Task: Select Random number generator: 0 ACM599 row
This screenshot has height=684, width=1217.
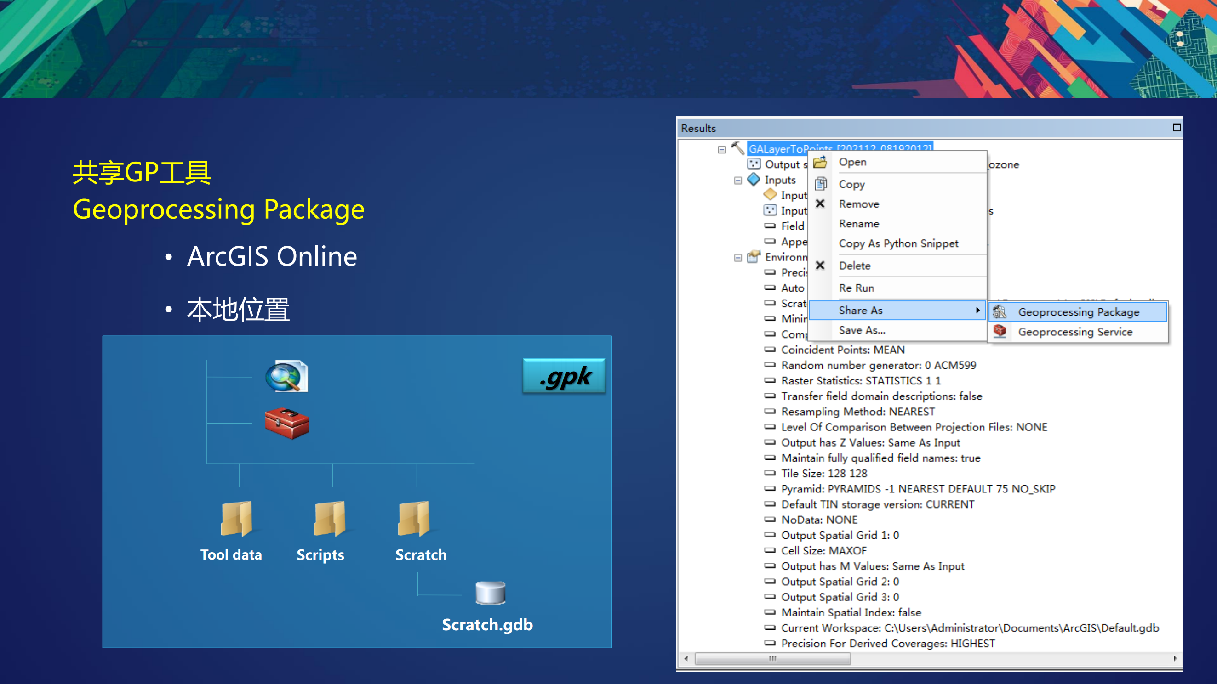Action: [x=878, y=365]
